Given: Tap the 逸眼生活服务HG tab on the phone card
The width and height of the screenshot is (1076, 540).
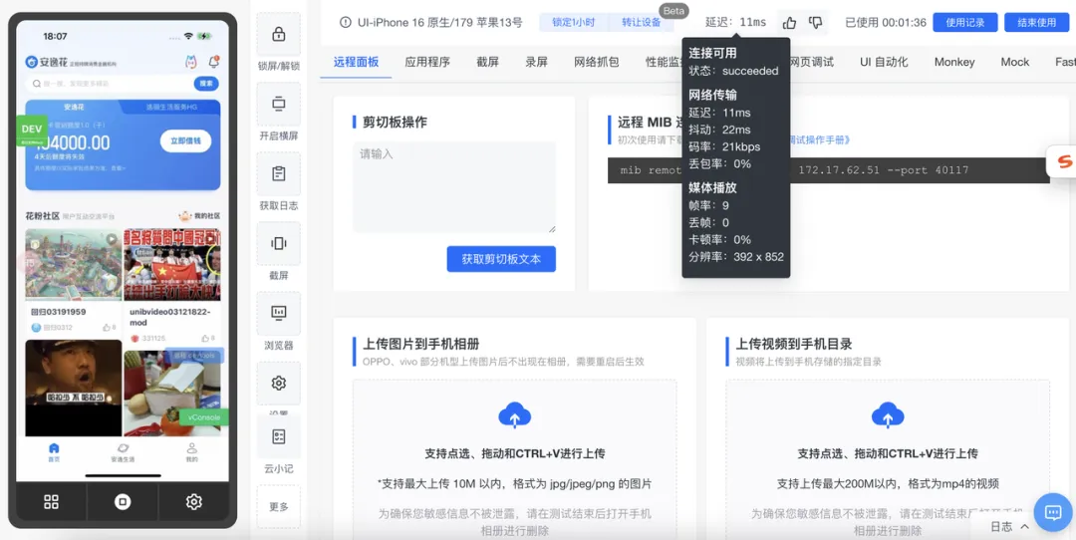Looking at the screenshot, I should tap(171, 107).
